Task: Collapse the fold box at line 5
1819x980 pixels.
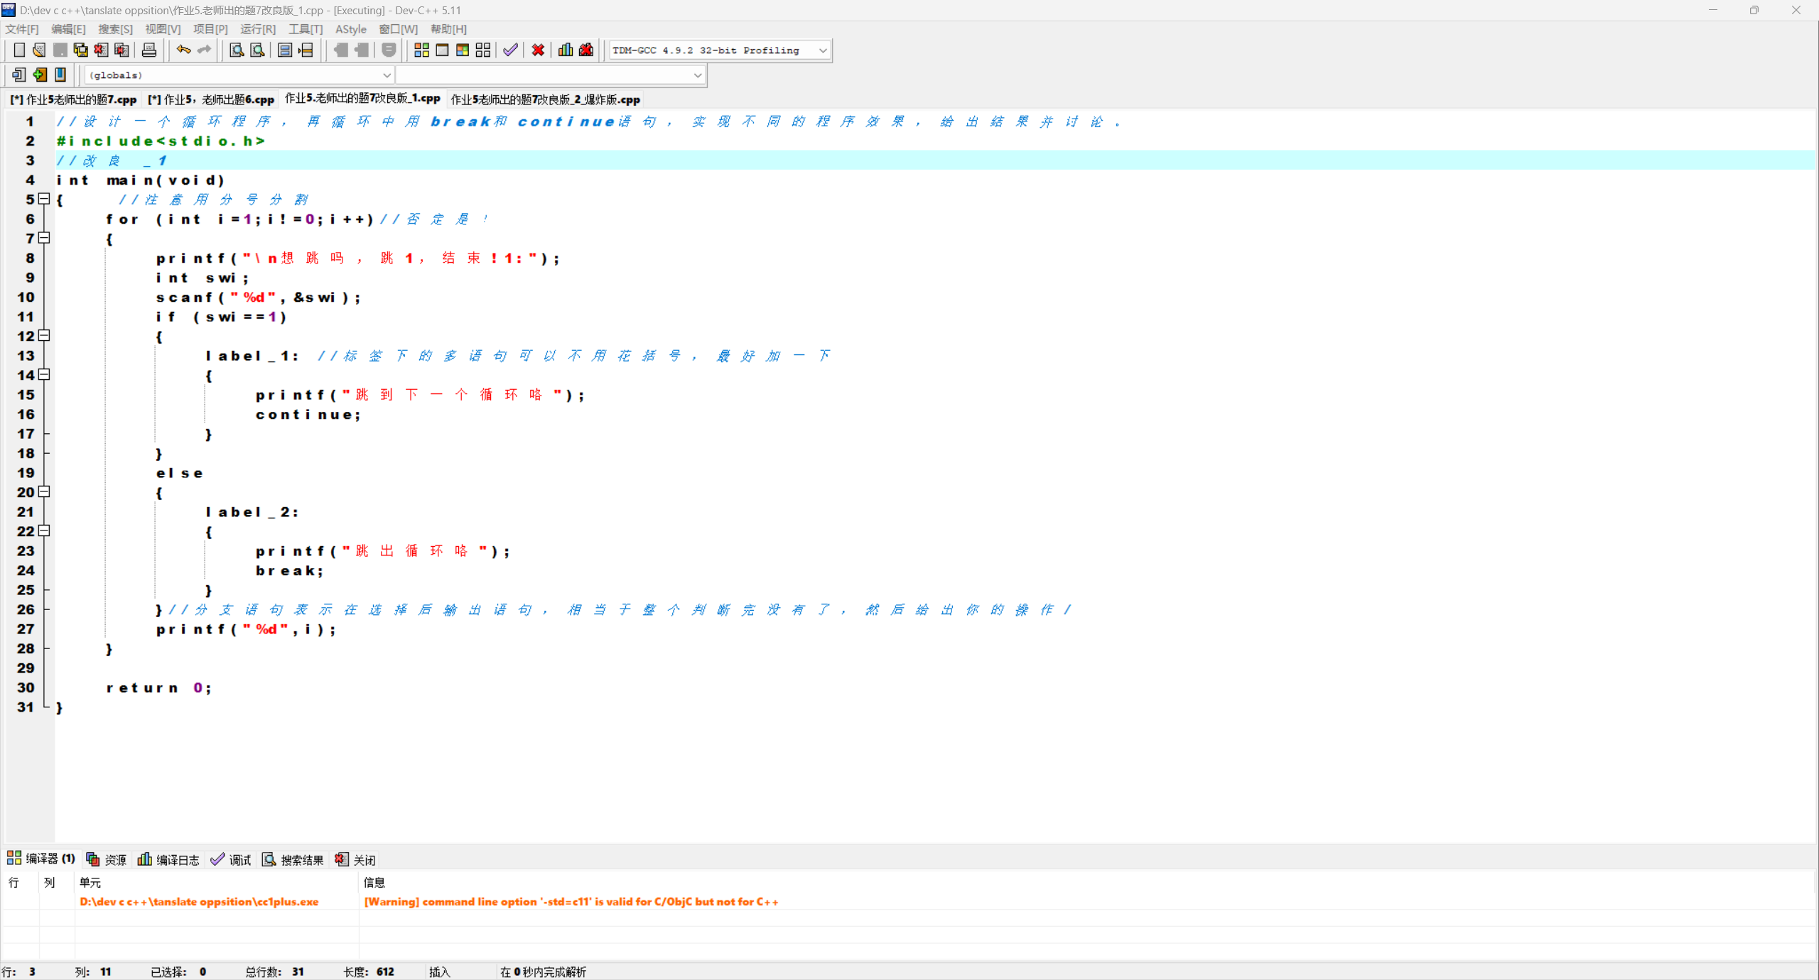Action: (44, 199)
